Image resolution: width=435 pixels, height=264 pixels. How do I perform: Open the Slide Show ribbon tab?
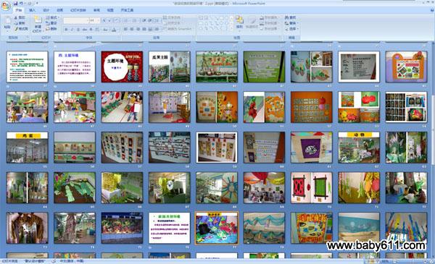(78, 10)
